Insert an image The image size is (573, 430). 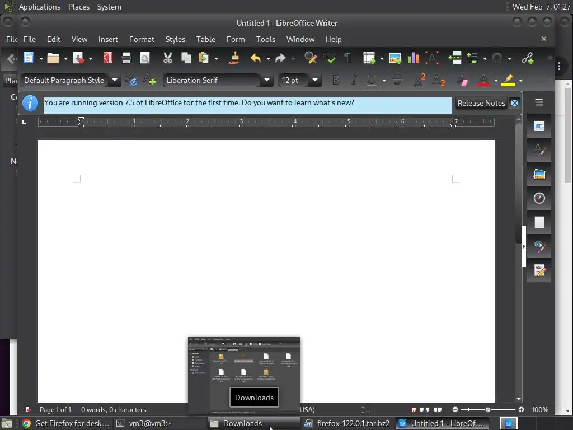(x=394, y=58)
